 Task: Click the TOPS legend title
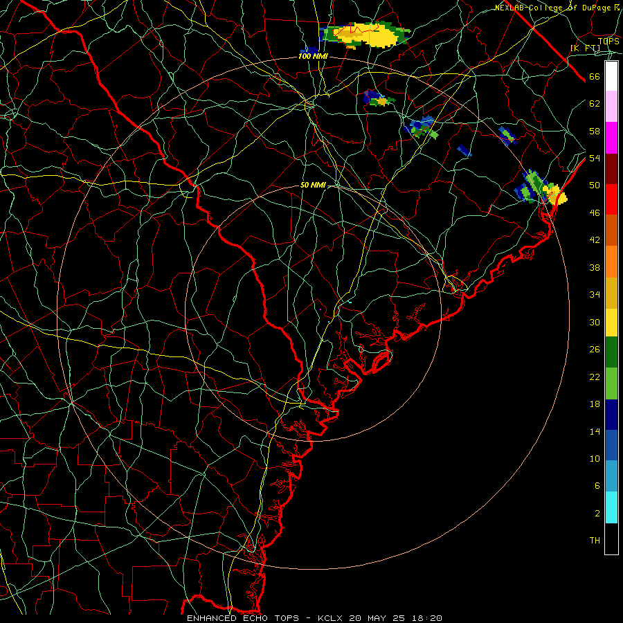tap(608, 42)
